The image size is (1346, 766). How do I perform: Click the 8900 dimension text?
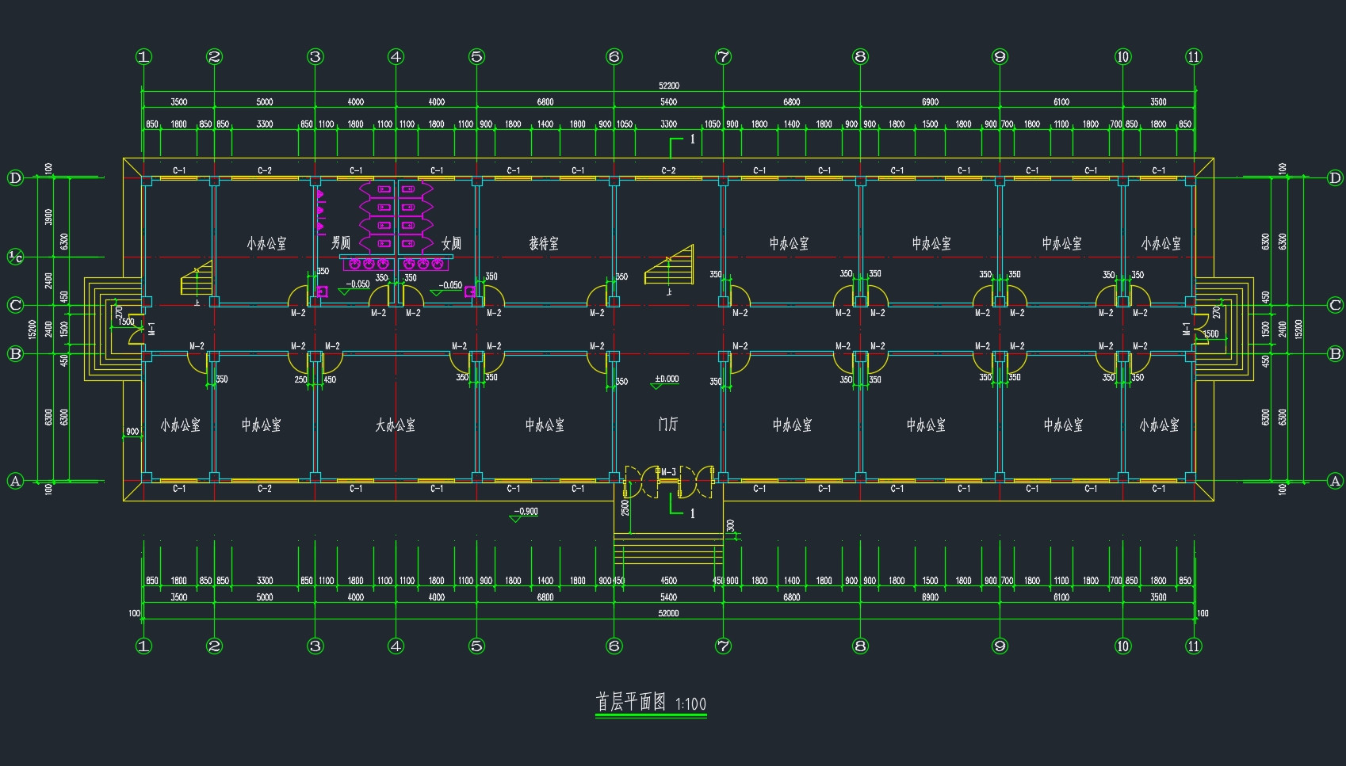tap(930, 597)
